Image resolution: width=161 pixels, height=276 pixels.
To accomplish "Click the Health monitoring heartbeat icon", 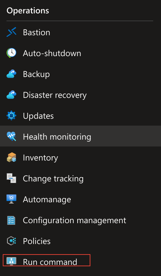I will pos(11,136).
